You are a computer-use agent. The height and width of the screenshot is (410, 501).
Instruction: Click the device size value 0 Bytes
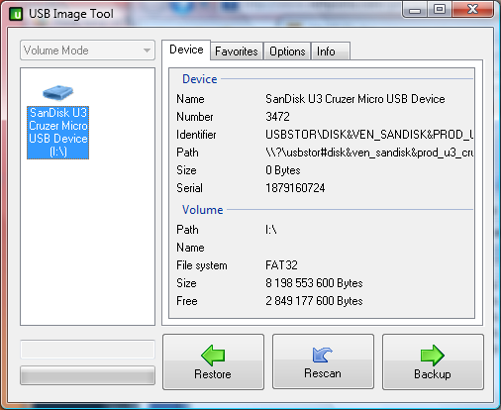(283, 170)
